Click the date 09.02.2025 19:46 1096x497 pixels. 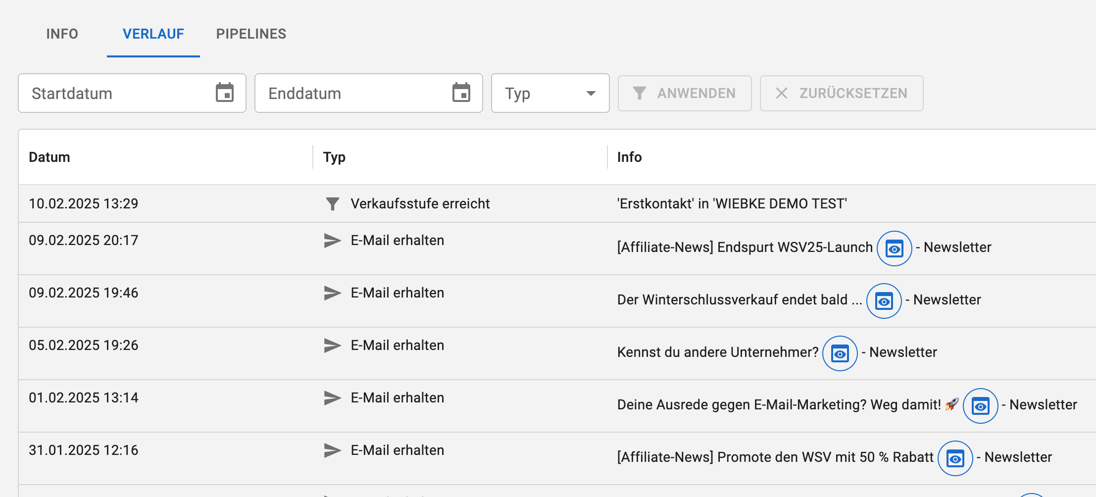click(x=84, y=293)
